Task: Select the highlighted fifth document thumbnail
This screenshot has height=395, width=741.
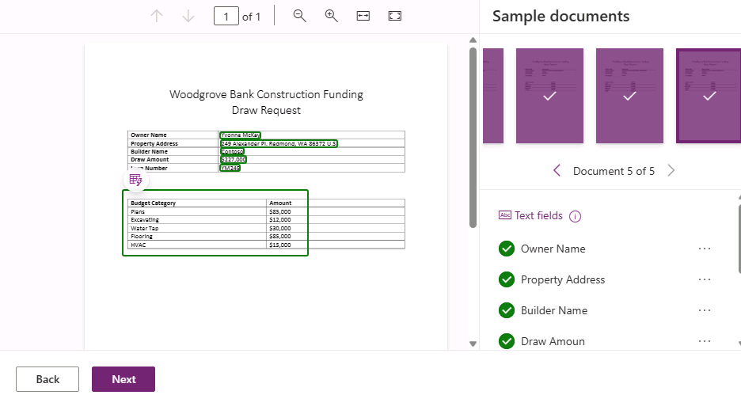Action: coord(709,96)
